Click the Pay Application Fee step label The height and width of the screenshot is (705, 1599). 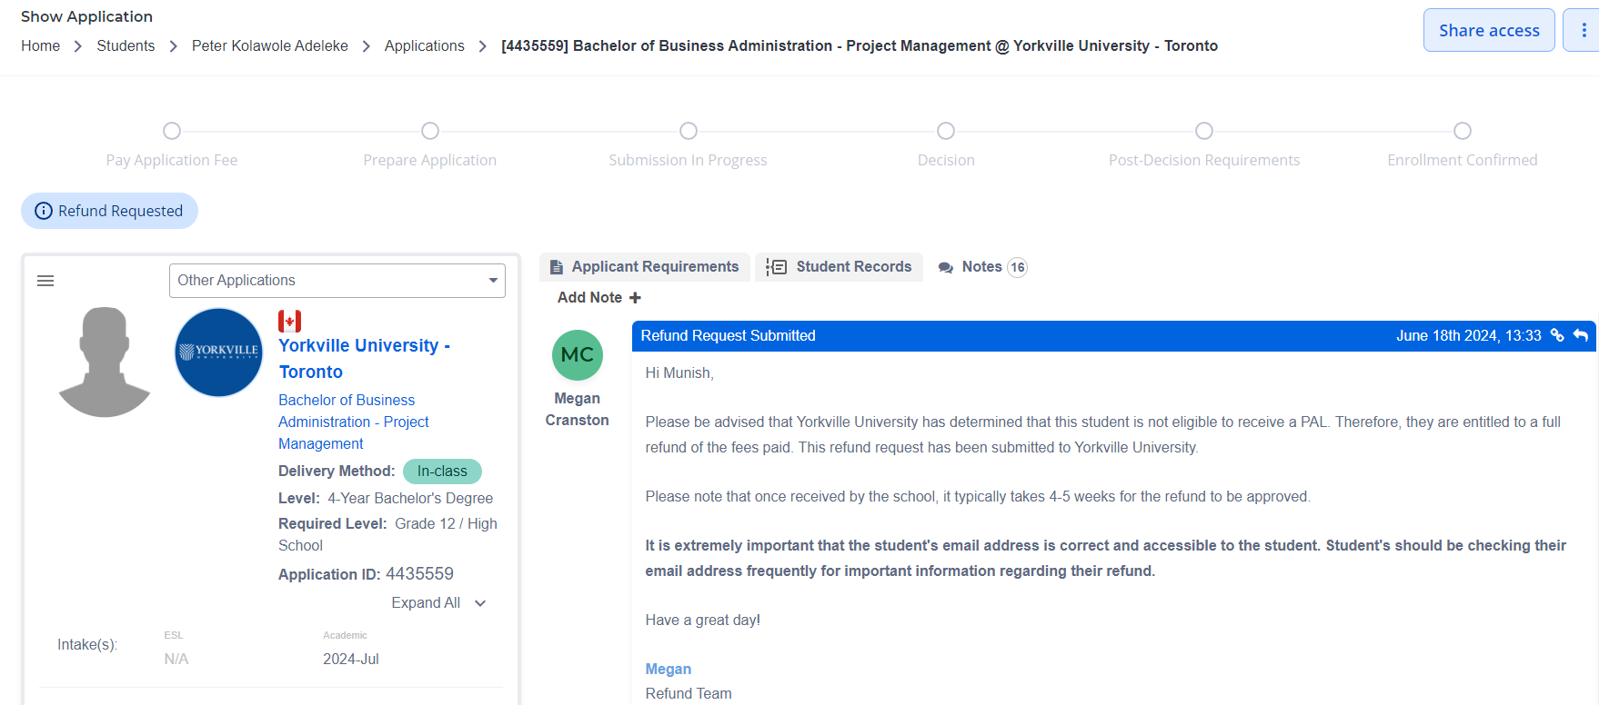coord(172,161)
